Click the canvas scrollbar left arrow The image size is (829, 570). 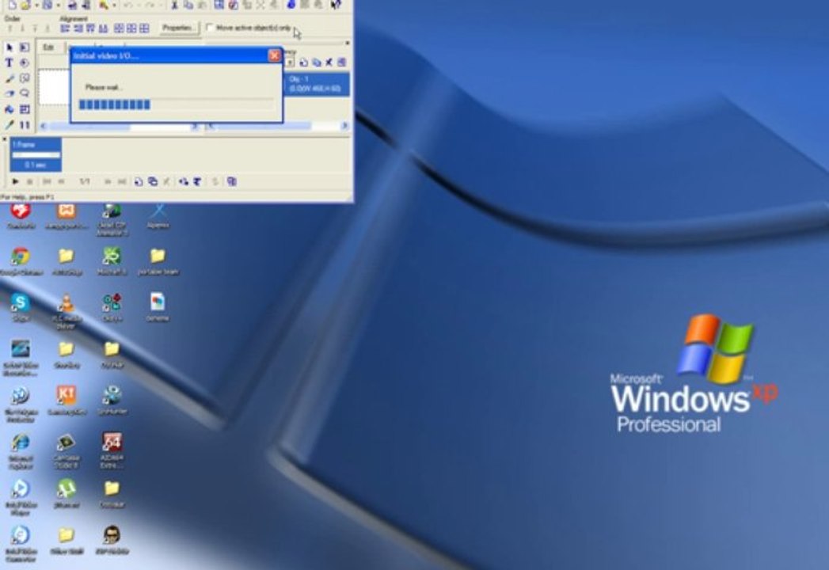click(x=44, y=126)
